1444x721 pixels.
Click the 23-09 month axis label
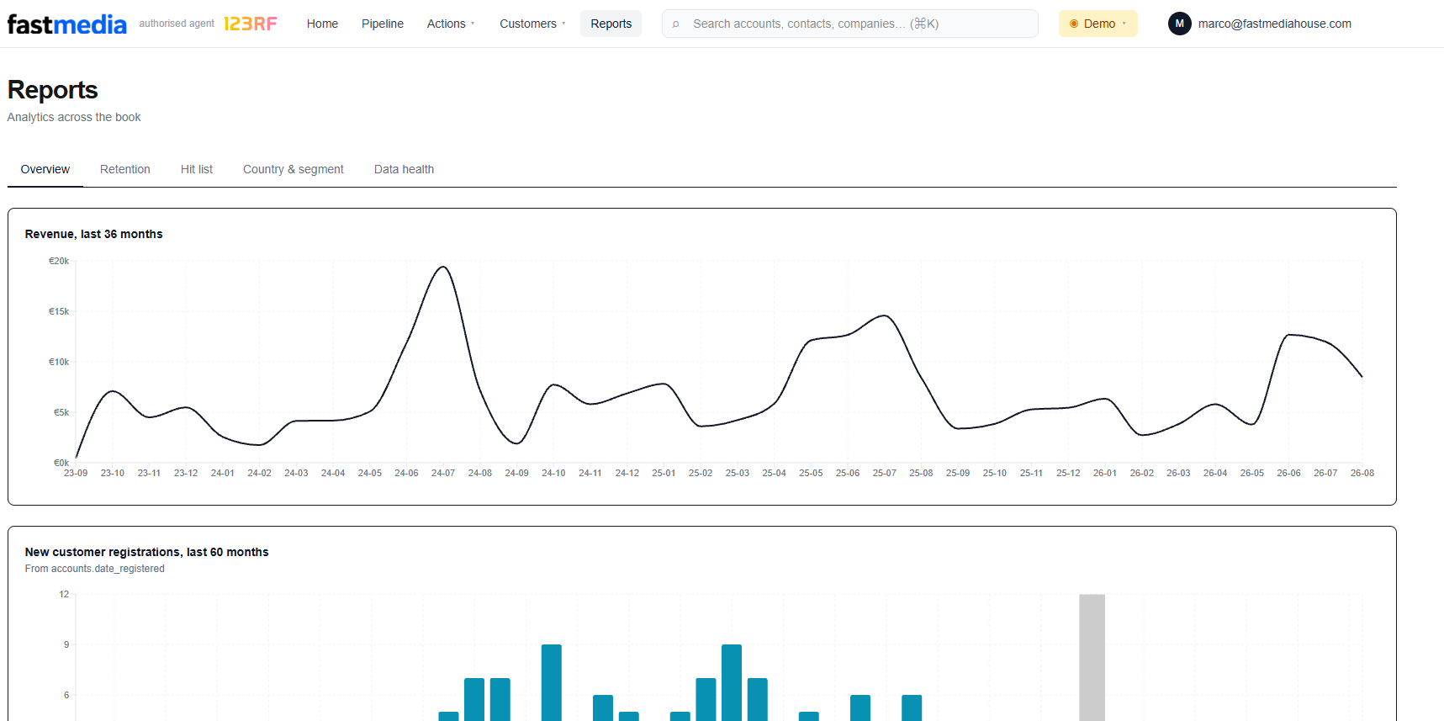point(76,473)
